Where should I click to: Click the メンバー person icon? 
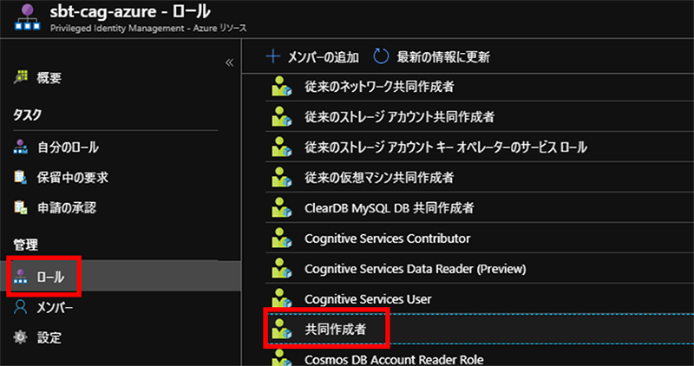20,307
